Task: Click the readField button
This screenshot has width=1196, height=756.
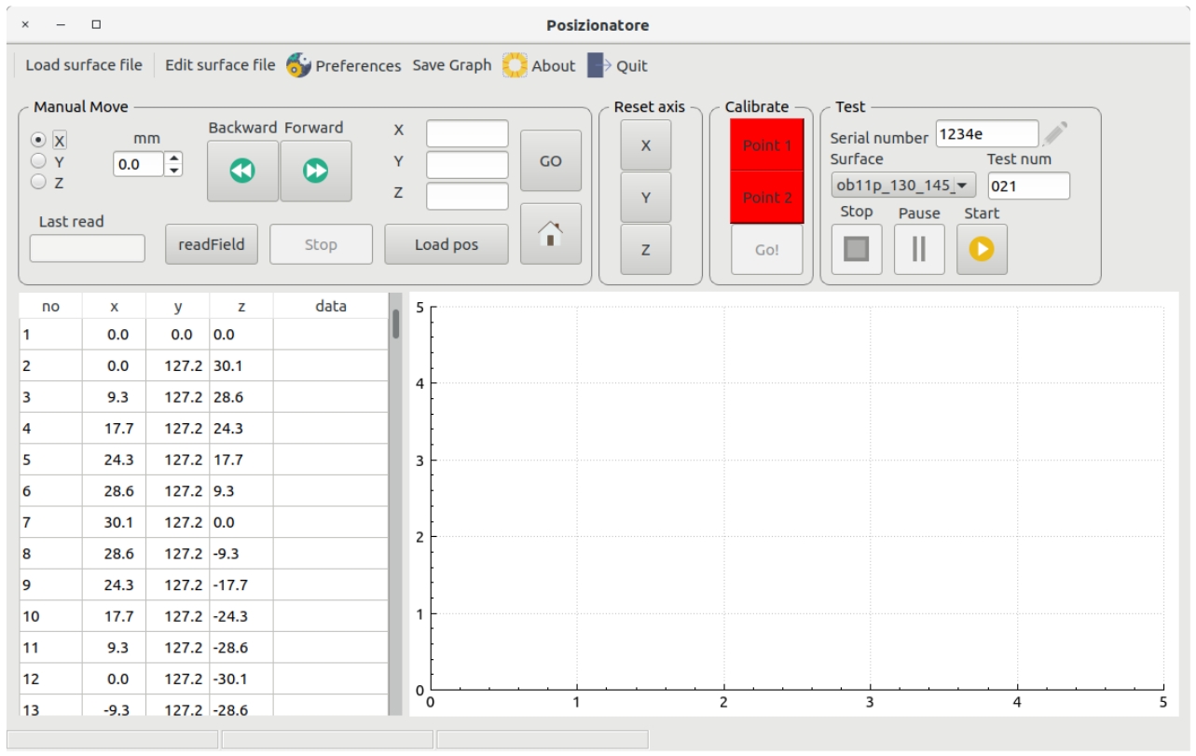Action: 212,244
